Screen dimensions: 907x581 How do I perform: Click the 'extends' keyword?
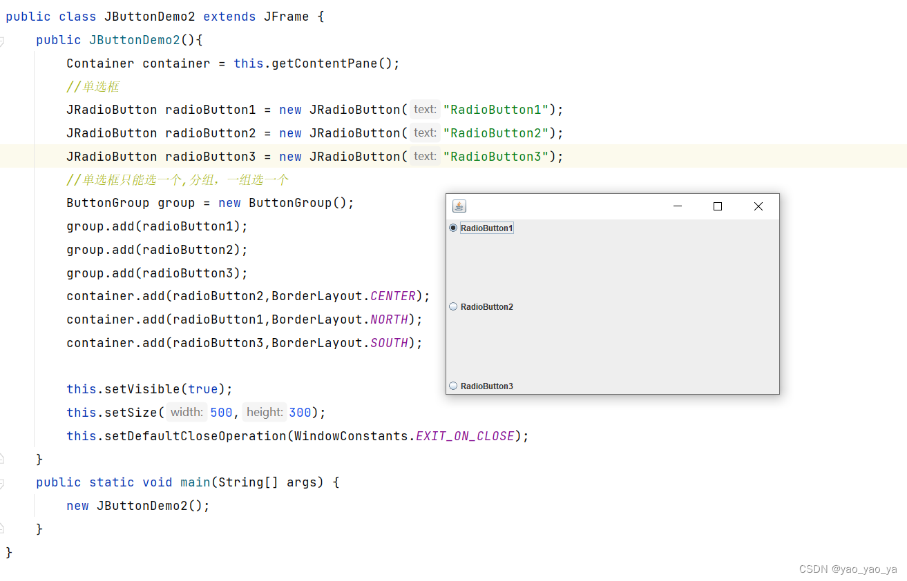tap(229, 17)
